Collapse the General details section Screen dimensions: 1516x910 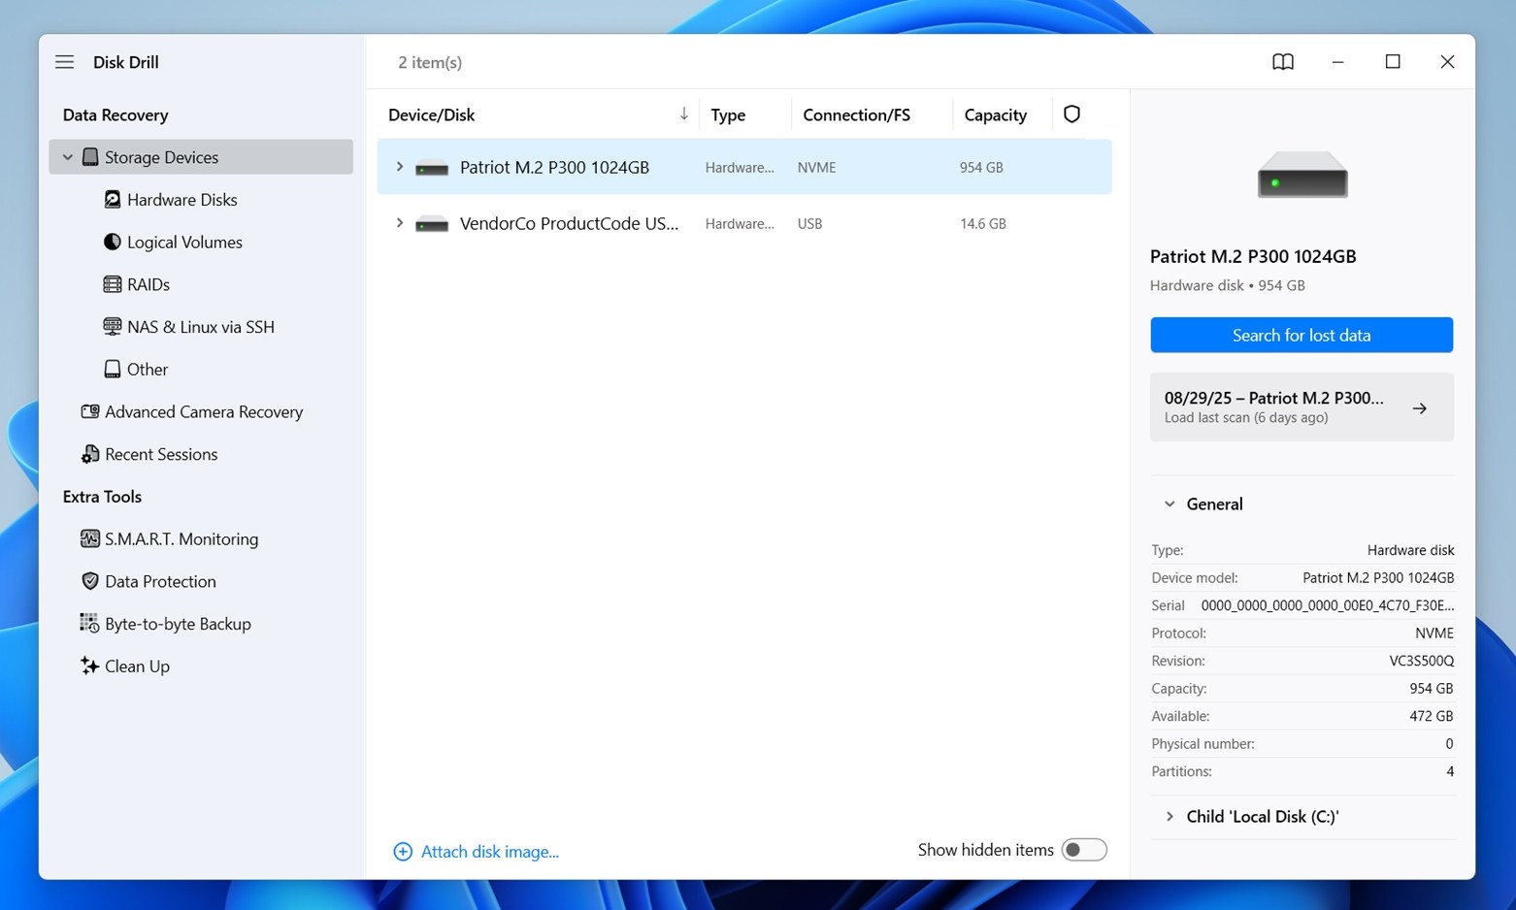[x=1169, y=504]
